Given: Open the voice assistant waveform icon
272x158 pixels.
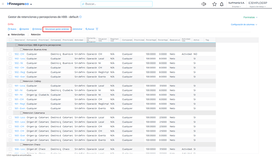Looking at the screenshot, I should 204,4.
